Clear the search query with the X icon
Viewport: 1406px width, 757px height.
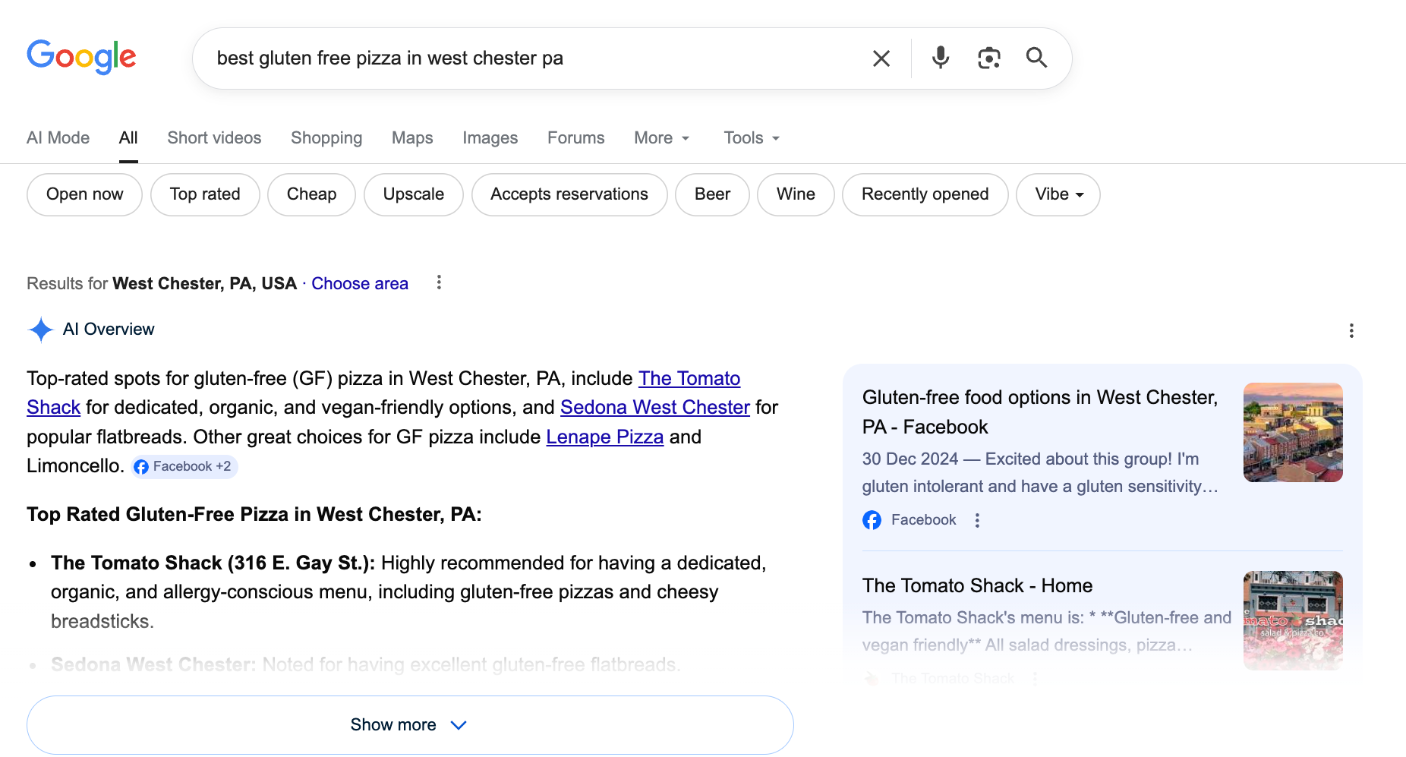881,58
